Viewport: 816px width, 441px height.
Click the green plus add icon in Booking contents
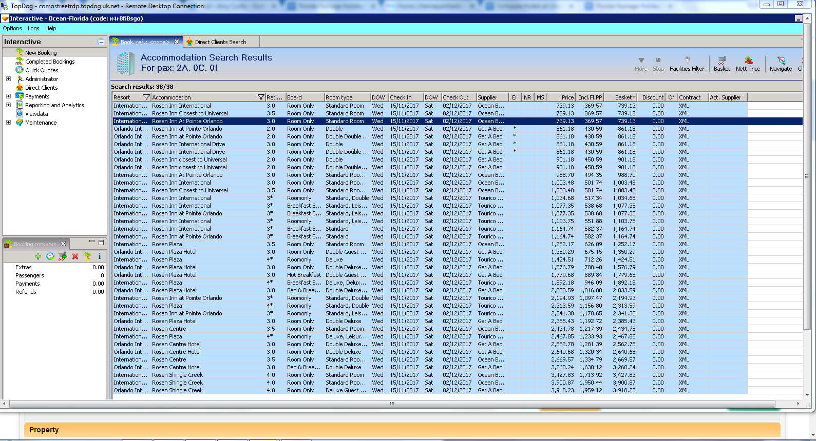pos(38,256)
